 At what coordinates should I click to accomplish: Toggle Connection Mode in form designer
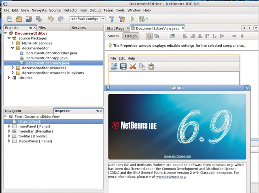pyautogui.click(x=157, y=36)
